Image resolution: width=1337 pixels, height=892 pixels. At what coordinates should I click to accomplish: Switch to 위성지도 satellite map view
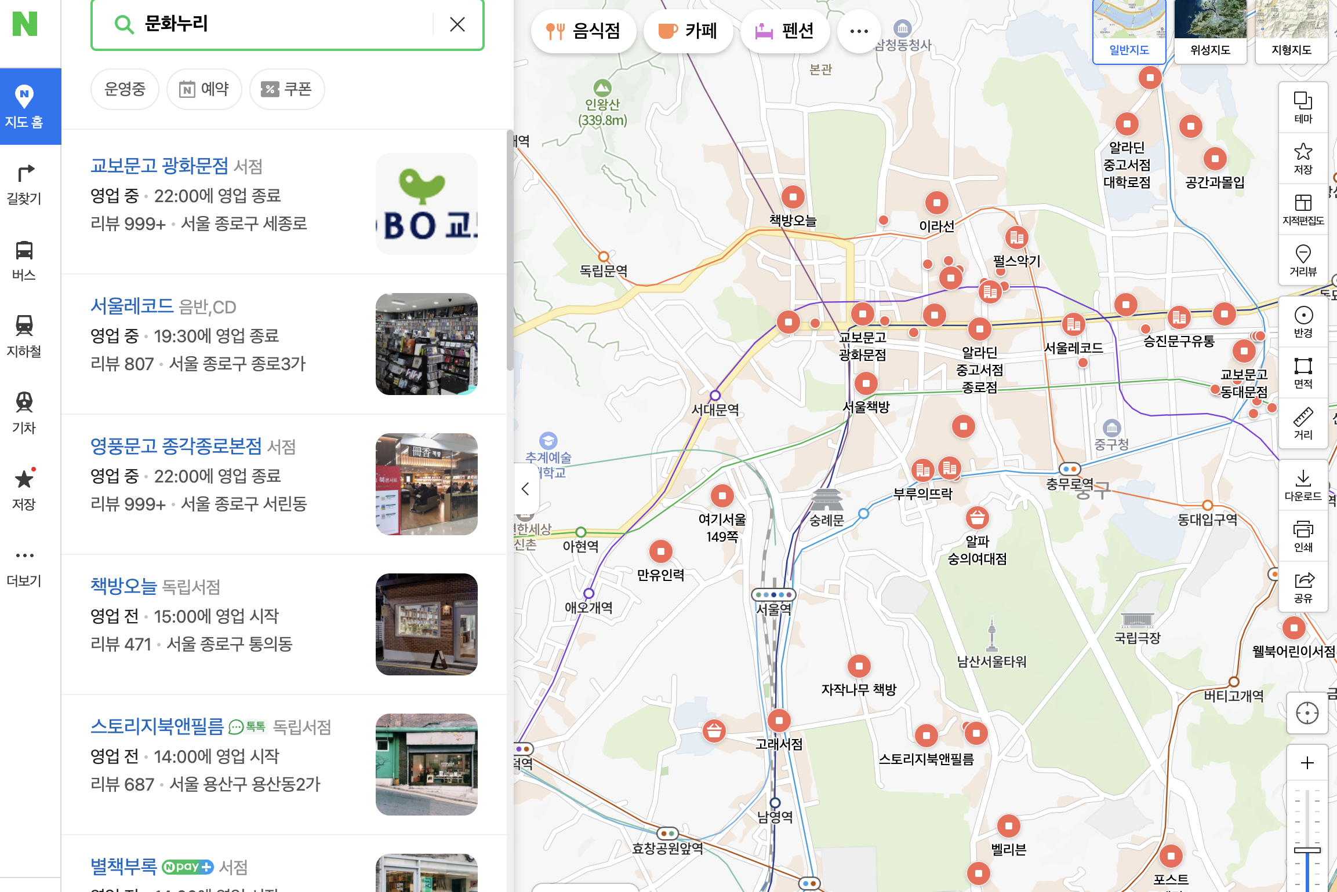1210,32
